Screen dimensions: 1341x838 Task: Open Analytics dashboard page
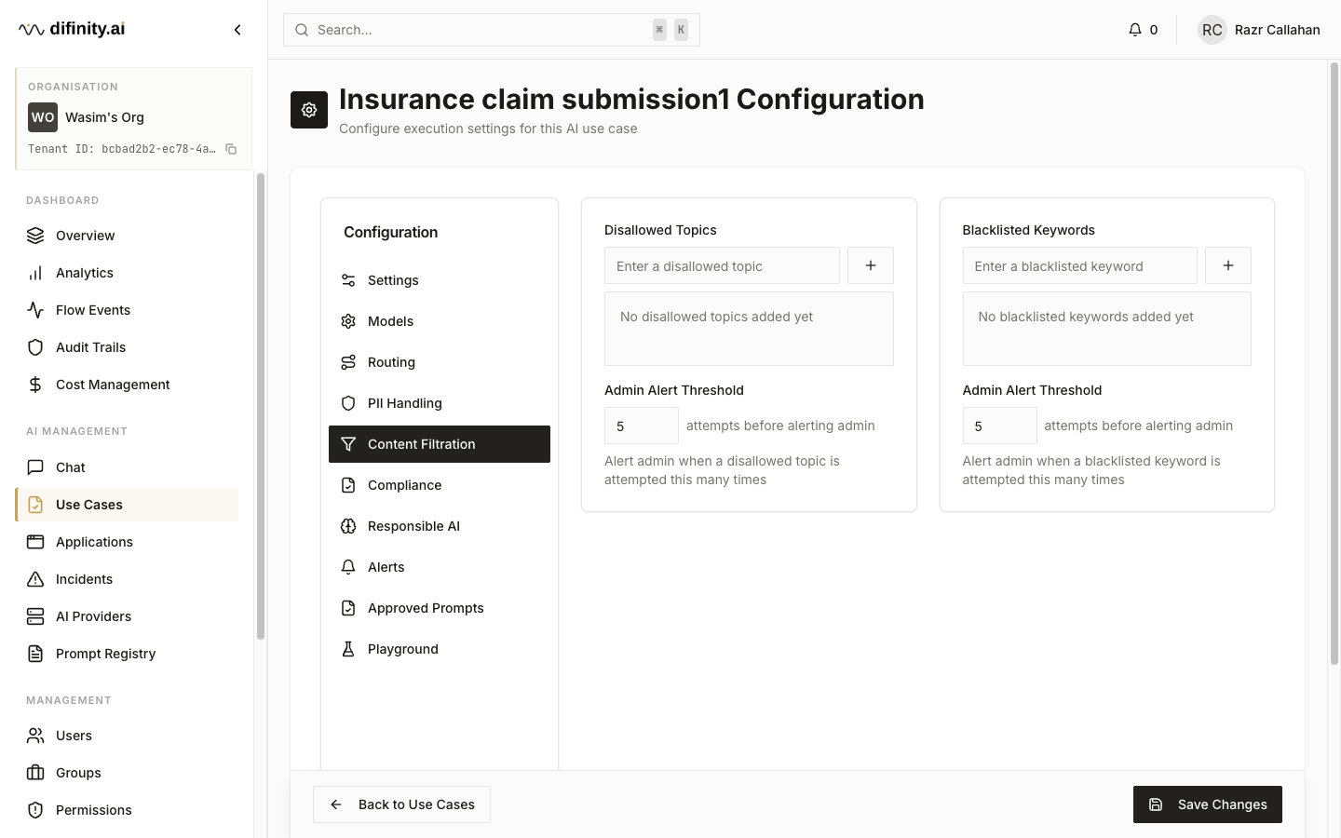coord(127,273)
